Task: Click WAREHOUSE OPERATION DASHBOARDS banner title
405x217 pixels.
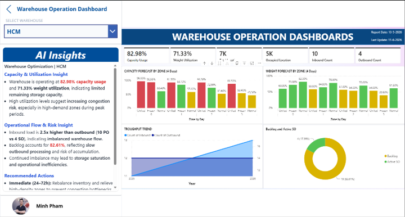Action: click(263, 37)
